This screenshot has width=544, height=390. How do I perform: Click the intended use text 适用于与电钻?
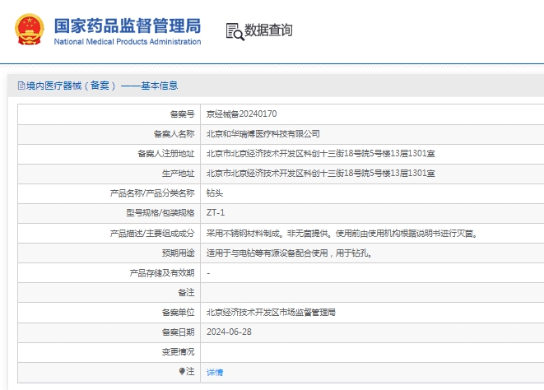click(x=290, y=253)
